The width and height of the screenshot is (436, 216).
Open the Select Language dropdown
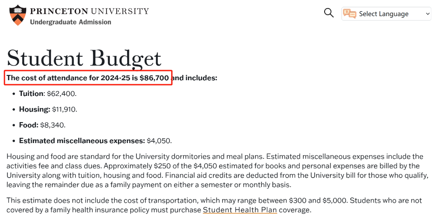click(386, 14)
